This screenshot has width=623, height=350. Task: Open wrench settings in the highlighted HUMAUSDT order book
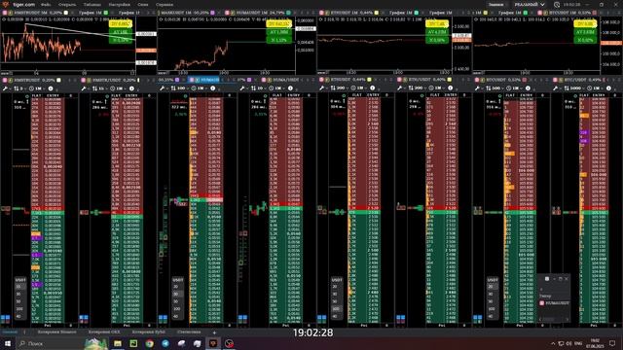point(163,88)
